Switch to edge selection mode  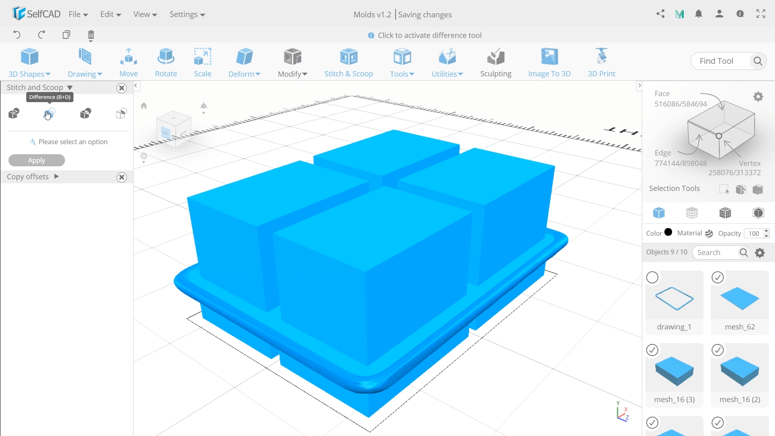pos(693,213)
